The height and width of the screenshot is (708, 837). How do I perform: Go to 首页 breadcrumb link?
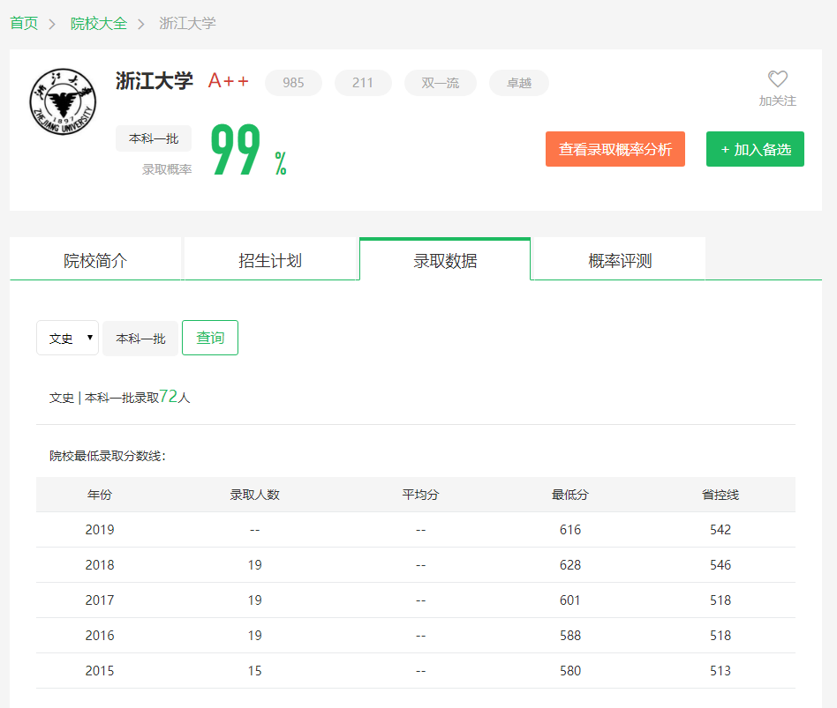[24, 24]
